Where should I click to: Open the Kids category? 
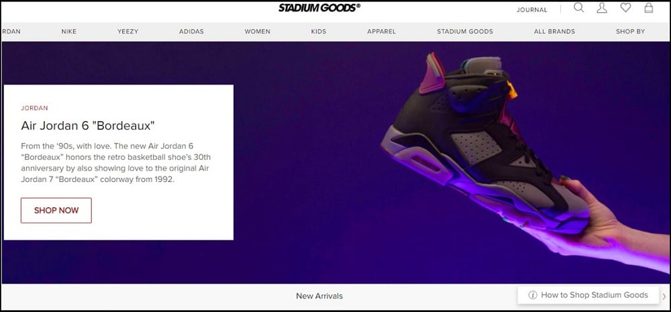pyautogui.click(x=318, y=32)
